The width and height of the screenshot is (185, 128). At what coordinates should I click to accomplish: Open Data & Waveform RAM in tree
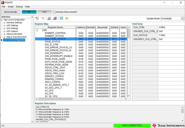[x=16, y=37]
